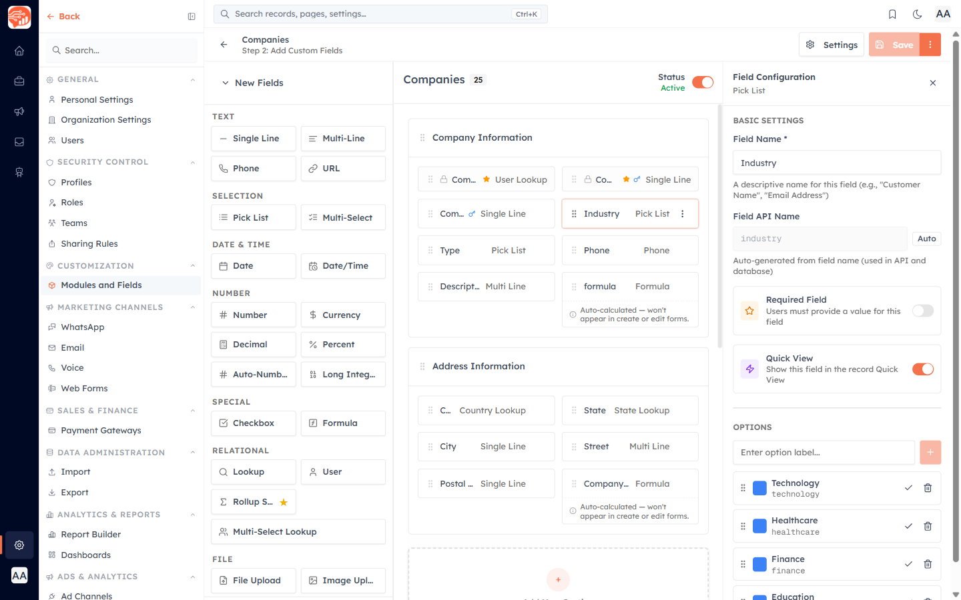Screen dimensions: 961x600
Task: Click the bookmark icon in top bar
Action: pyautogui.click(x=892, y=14)
